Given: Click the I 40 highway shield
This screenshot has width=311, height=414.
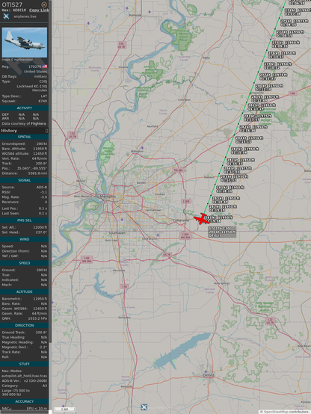Looking at the screenshot, I should 292,93.
